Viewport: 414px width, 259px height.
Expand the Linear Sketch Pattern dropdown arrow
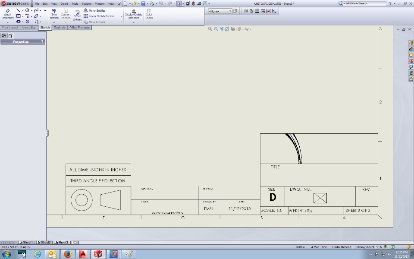click(x=122, y=16)
